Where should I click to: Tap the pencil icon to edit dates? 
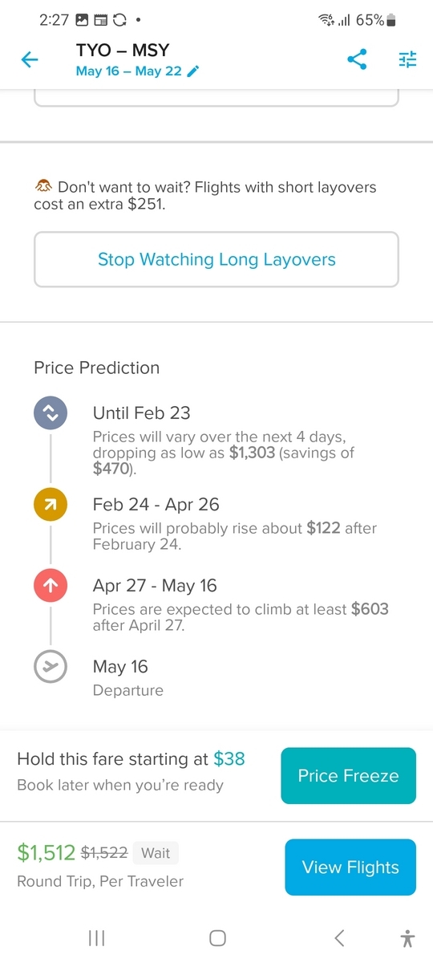192,71
